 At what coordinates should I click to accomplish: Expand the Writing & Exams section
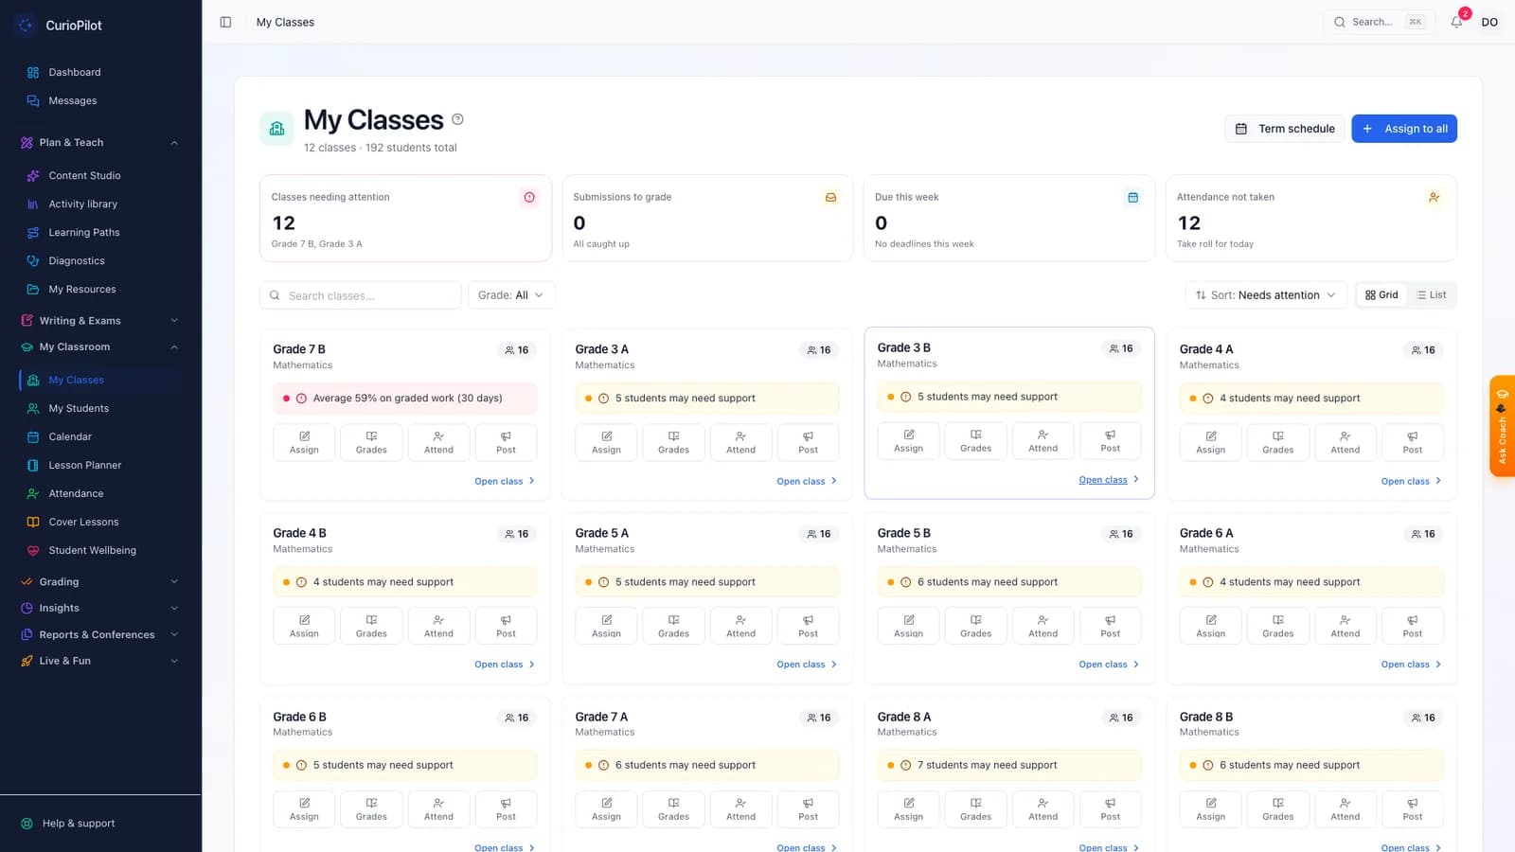click(x=99, y=321)
